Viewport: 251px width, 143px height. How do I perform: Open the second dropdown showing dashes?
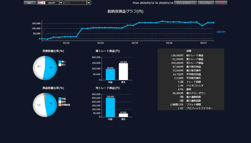click(78, 3)
